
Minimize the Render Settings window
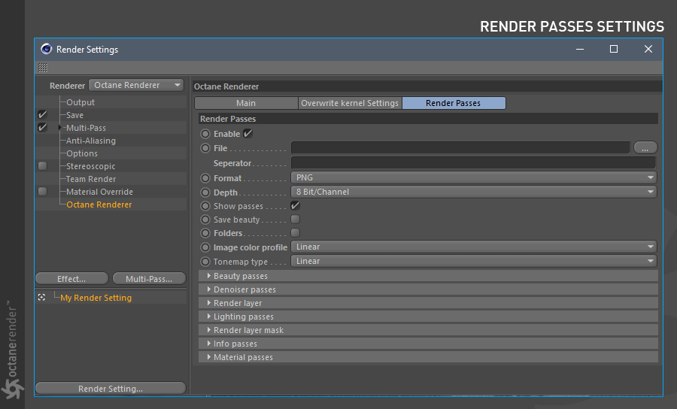click(x=580, y=49)
